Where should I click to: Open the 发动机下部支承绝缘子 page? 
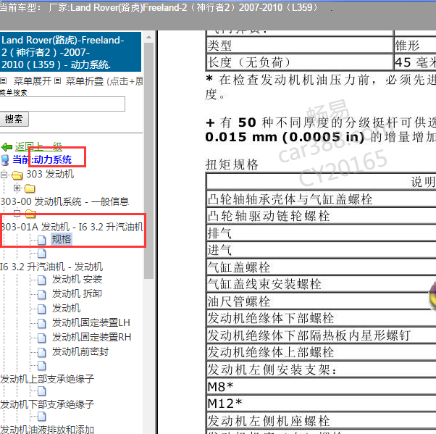pyautogui.click(x=47, y=404)
